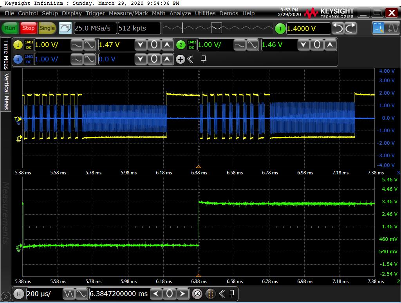
Task: Select the zoom box tool icon
Action: click(x=378, y=28)
